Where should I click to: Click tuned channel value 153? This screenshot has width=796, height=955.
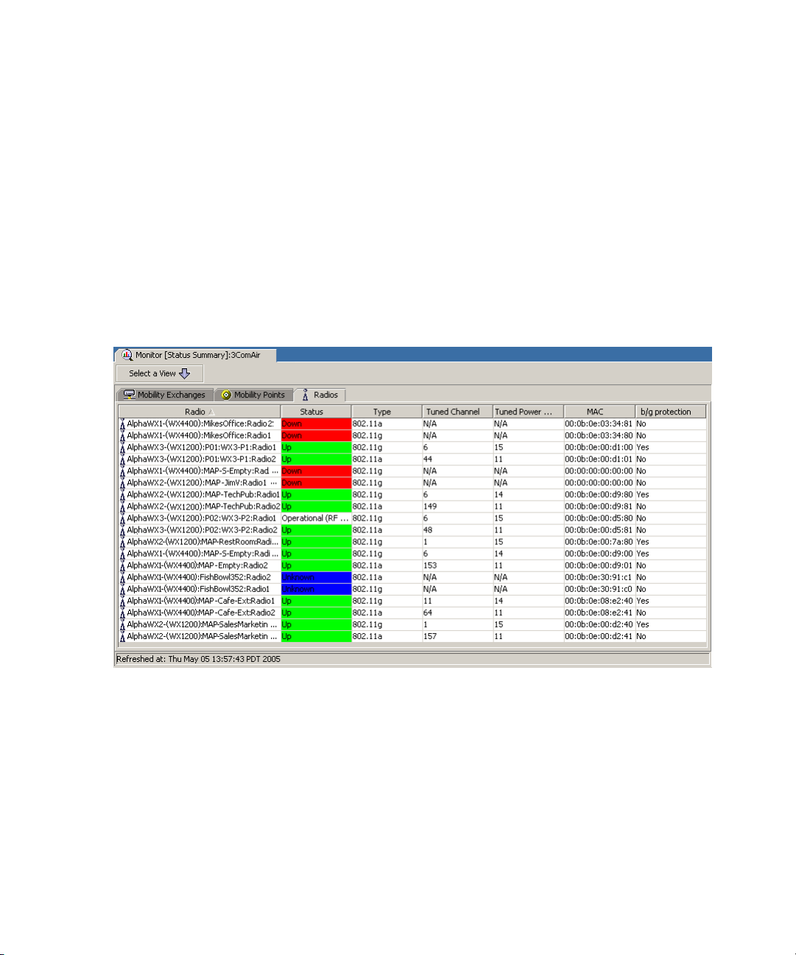coord(430,565)
